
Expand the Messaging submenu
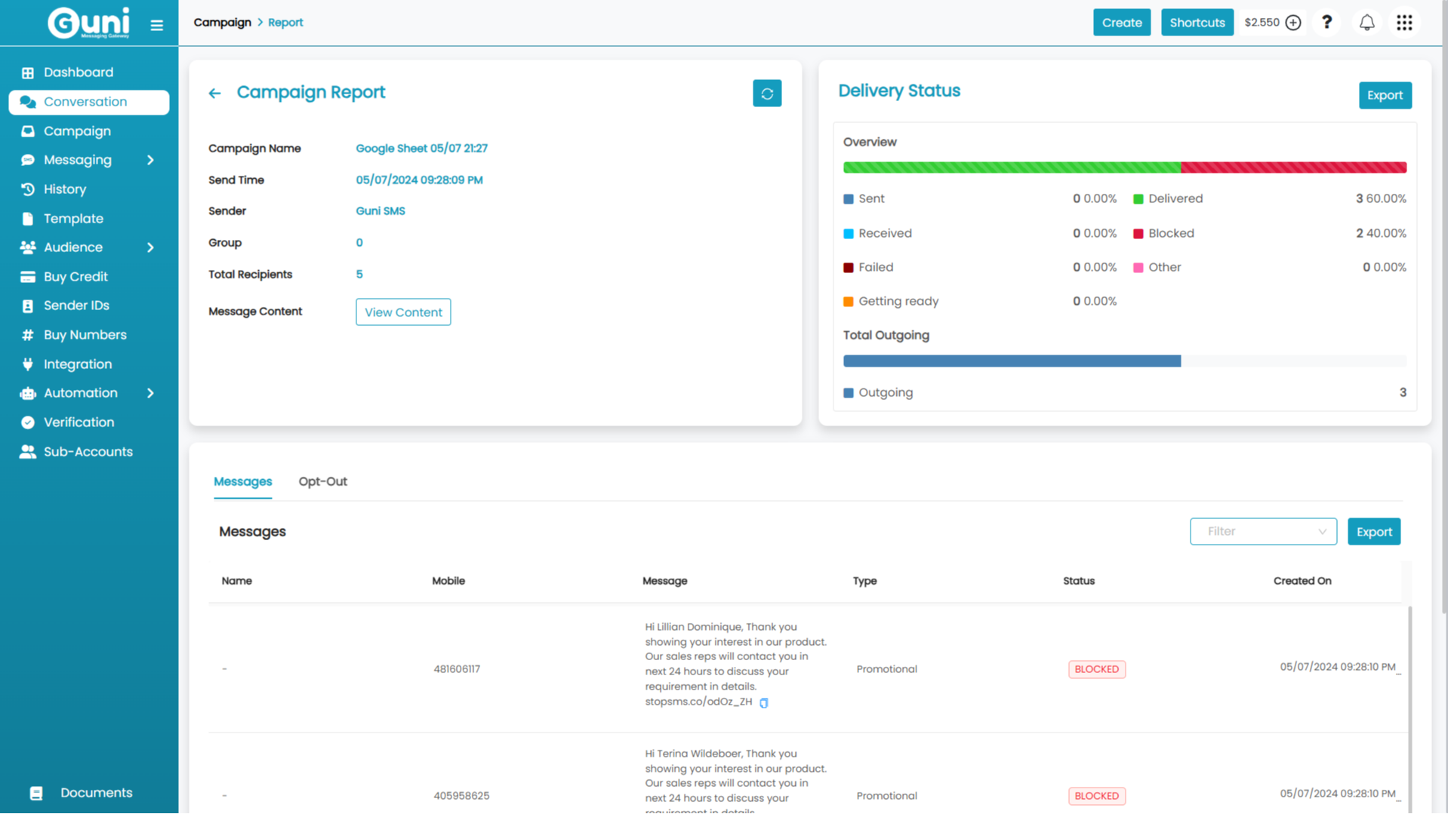(x=150, y=160)
